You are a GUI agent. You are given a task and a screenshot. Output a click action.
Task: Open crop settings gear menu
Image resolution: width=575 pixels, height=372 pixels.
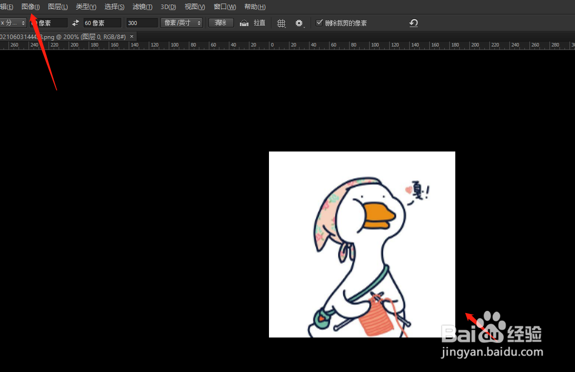[299, 23]
